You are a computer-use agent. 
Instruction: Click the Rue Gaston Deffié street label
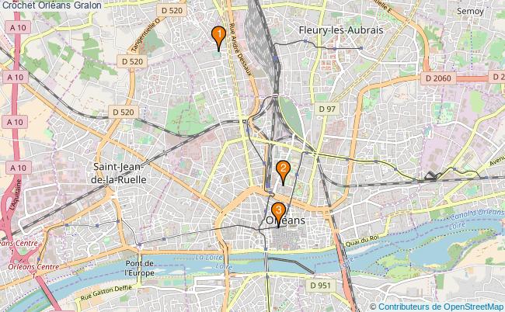(106, 293)
